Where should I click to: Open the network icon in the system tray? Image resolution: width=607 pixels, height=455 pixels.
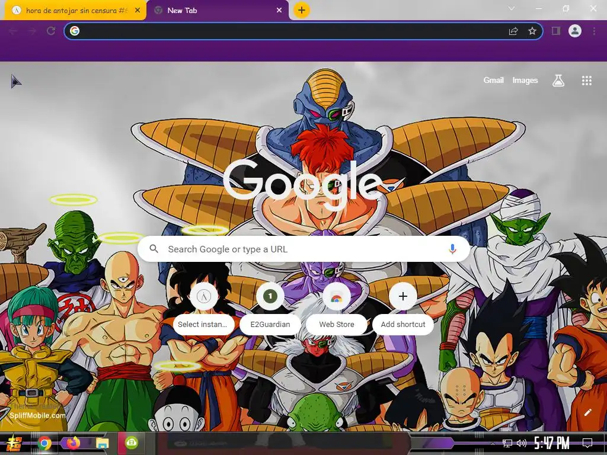tap(507, 443)
